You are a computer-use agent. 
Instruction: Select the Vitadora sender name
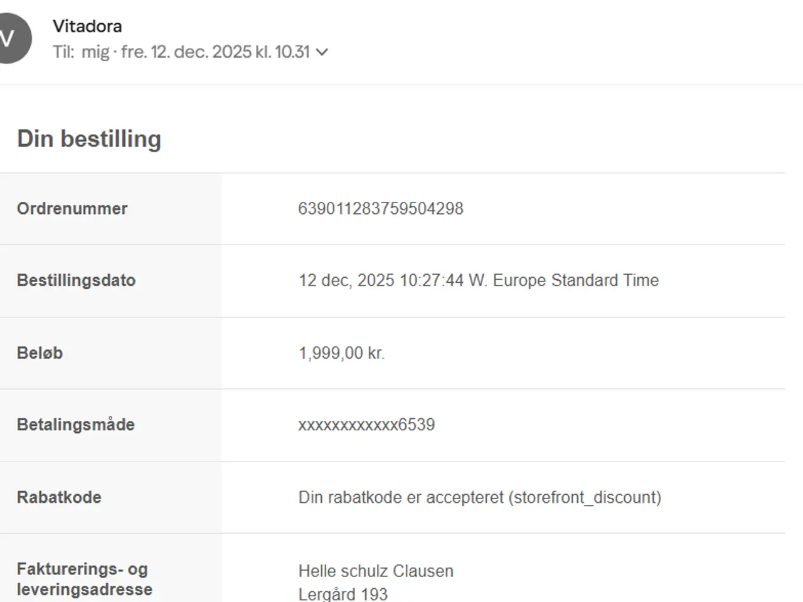87,26
